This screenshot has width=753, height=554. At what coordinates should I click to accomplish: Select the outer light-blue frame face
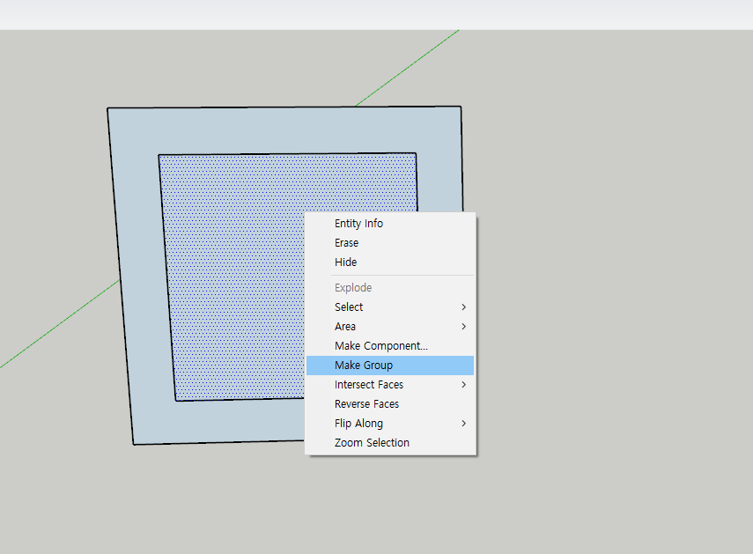pyautogui.click(x=284, y=130)
